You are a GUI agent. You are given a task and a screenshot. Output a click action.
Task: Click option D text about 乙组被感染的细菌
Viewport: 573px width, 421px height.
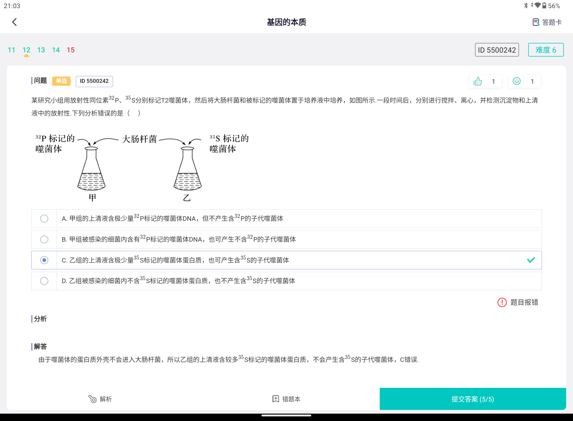(x=179, y=280)
